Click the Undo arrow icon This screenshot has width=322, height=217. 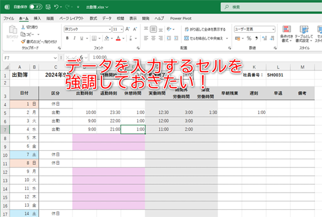click(56, 7)
